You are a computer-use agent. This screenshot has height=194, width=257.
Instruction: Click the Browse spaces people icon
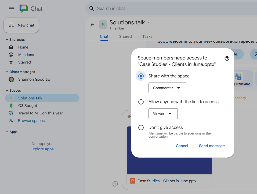click(11, 121)
